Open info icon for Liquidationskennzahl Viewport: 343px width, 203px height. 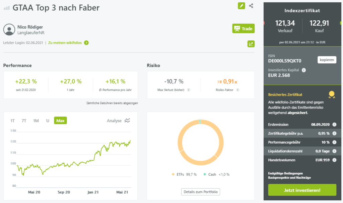coord(334,151)
